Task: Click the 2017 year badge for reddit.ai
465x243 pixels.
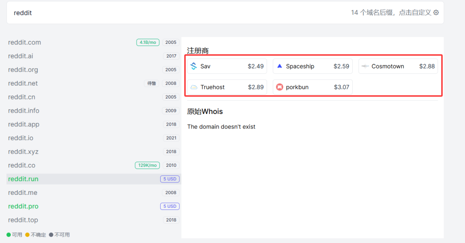Action: point(171,56)
